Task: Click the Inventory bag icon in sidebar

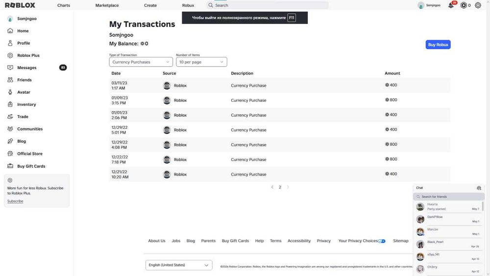Action: 10,104
